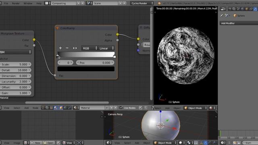Open Object Mode dropdown in bottom viewport
Image resolution: width=258 pixels, height=145 pixels.
click(165, 143)
